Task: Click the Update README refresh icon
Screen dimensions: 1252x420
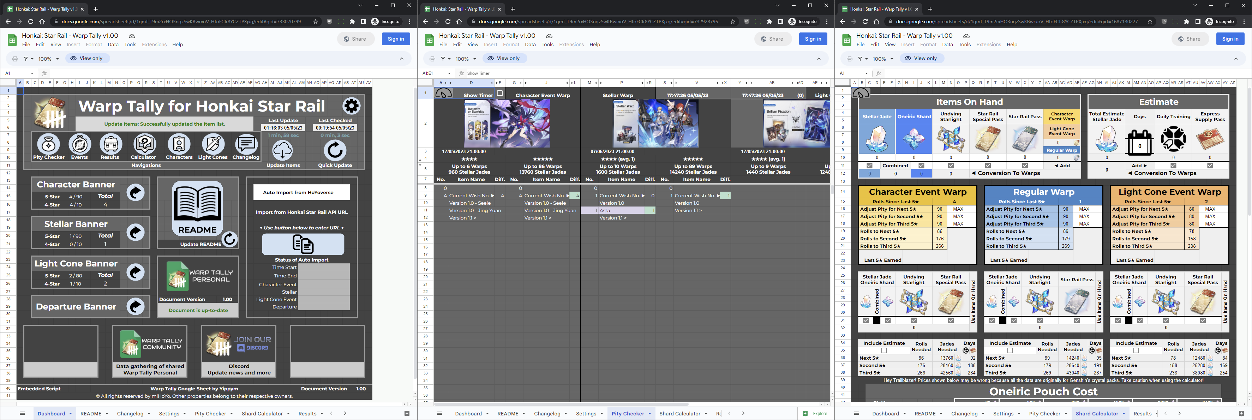Action: [230, 239]
